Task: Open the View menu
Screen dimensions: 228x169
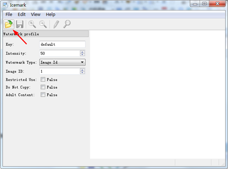Action: [x=36, y=15]
